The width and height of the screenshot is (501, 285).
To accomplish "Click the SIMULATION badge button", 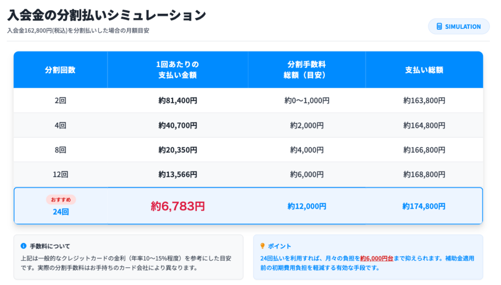I will 458,26.
